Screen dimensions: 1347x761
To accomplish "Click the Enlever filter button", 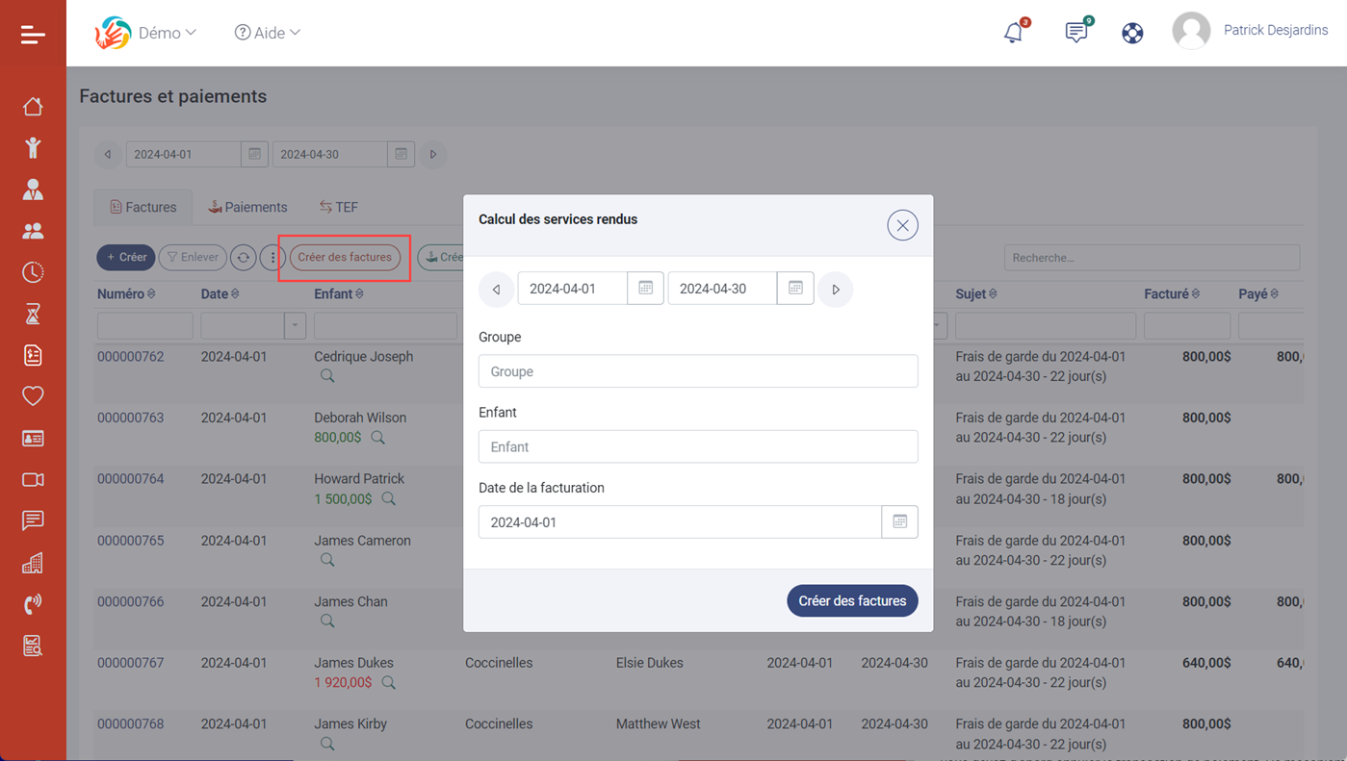I will tap(193, 257).
